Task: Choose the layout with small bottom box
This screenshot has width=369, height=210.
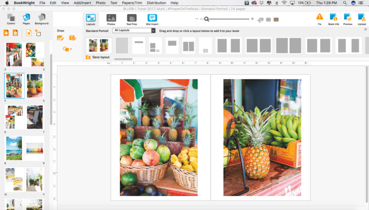Action: click(205, 45)
